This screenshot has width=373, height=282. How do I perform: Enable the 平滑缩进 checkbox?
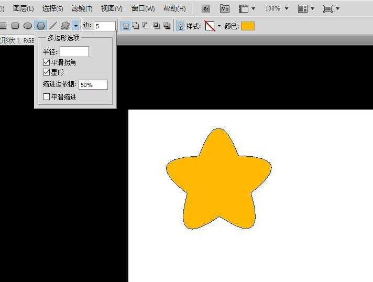coord(47,97)
